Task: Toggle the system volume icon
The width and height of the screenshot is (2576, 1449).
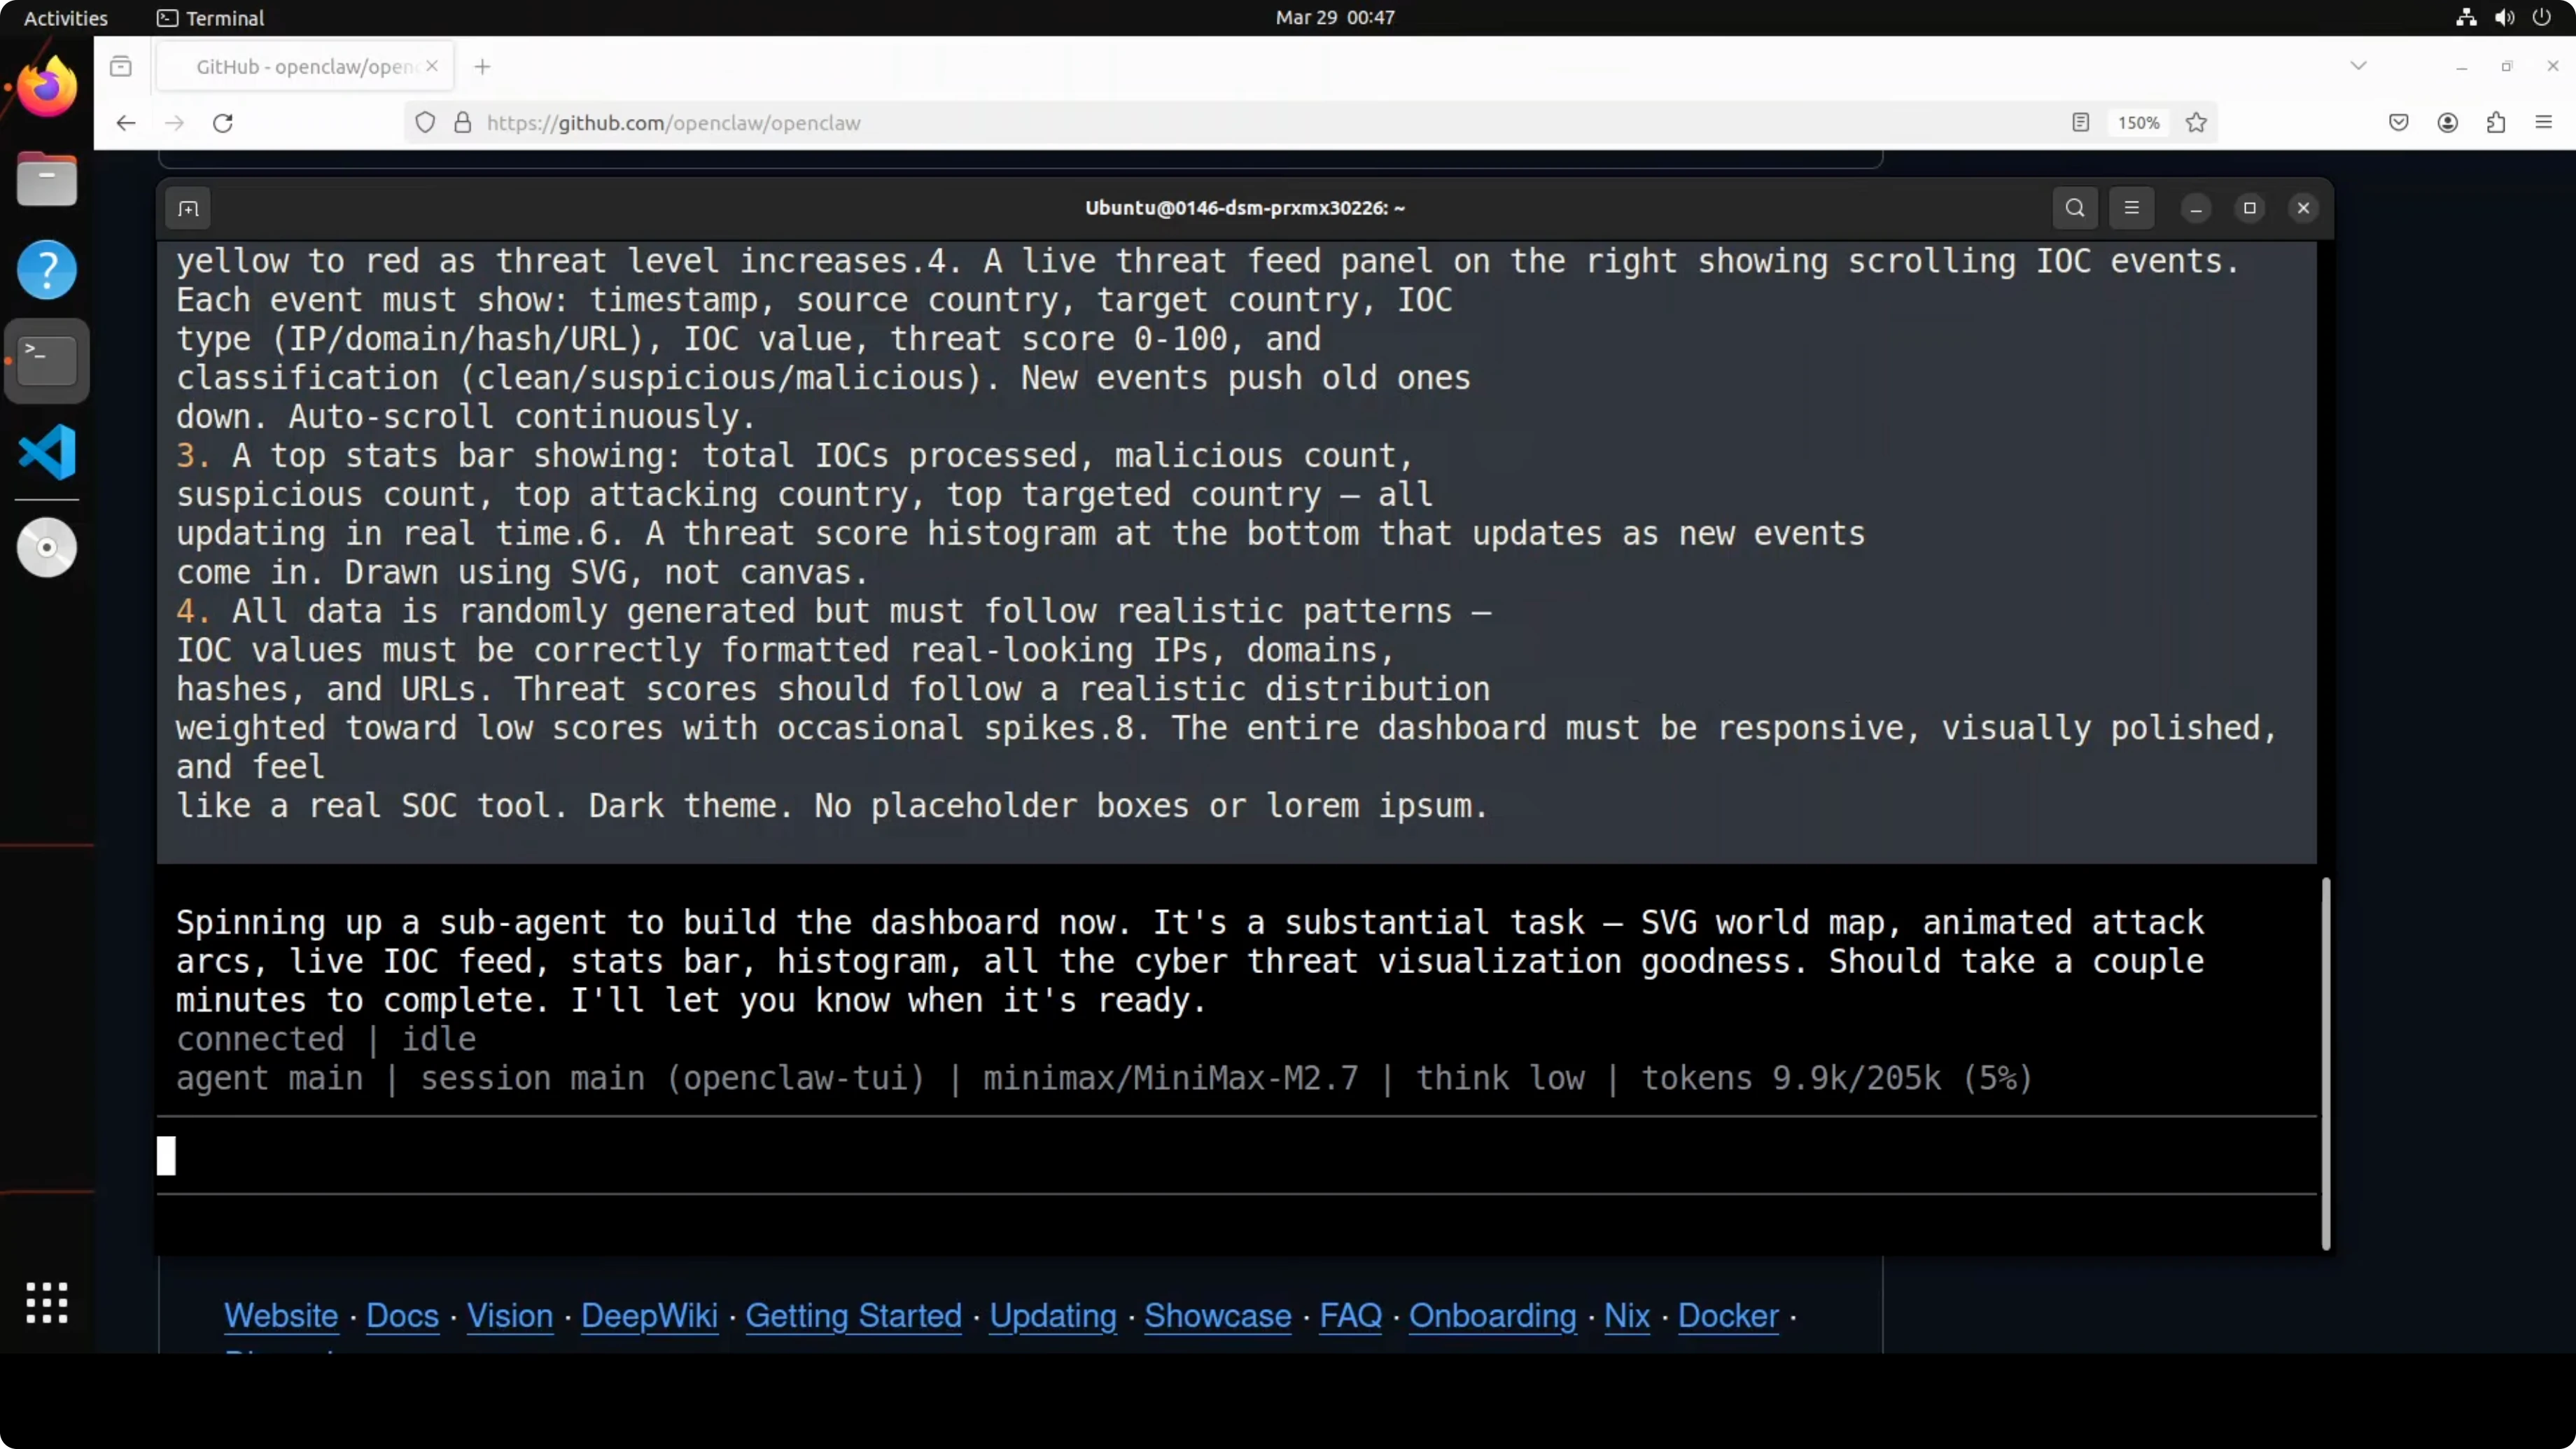Action: [x=2504, y=17]
